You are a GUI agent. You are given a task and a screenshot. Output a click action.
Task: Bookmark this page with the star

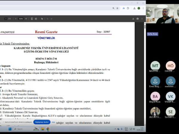point(117,8)
